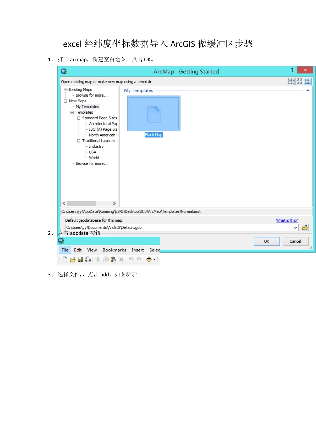Collapse the New Maps tree node
Viewport: 316px width, 447px height.
point(65,101)
